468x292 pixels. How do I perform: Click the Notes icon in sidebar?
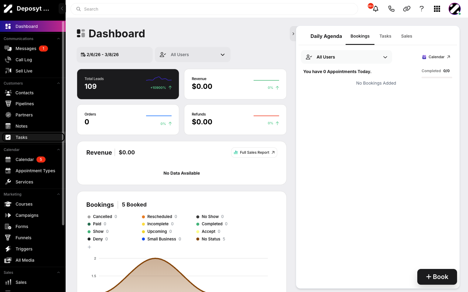8,126
